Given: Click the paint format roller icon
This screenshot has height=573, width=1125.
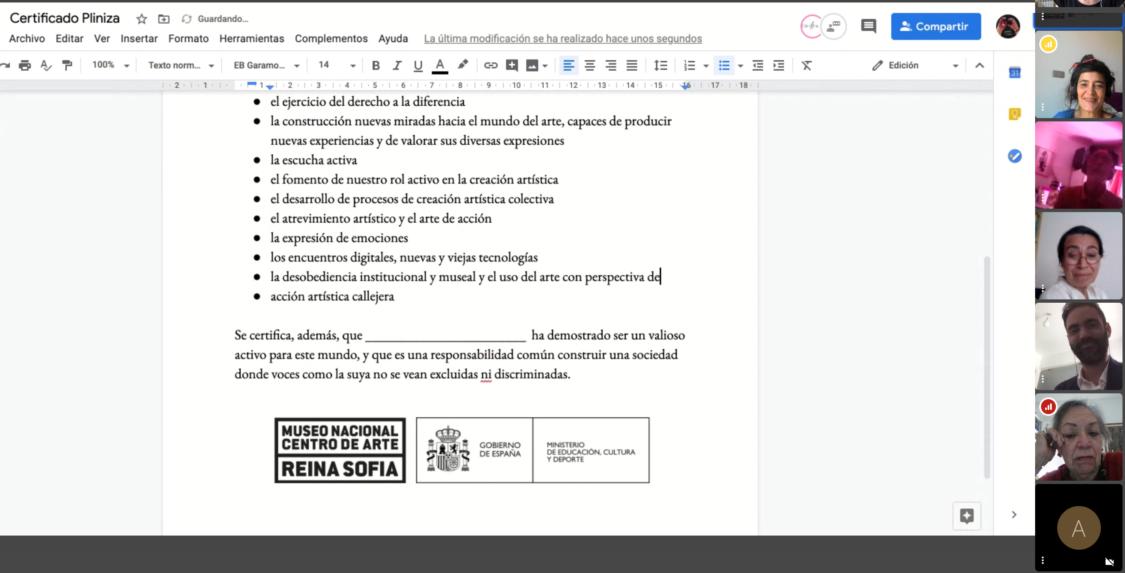Looking at the screenshot, I should point(67,65).
